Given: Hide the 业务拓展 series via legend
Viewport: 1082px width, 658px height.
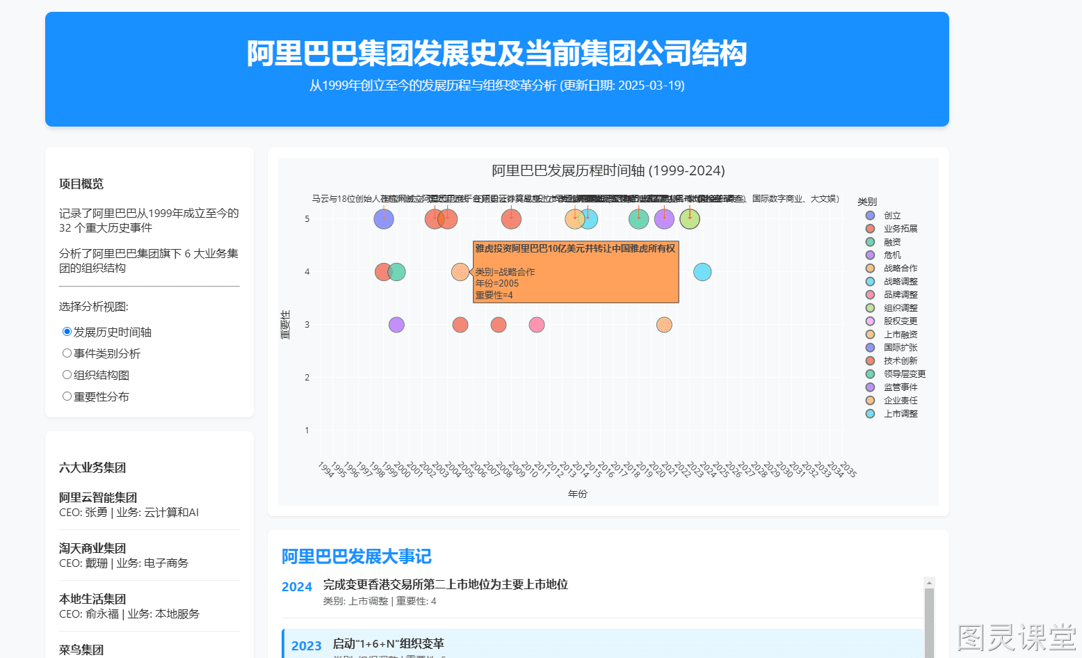Looking at the screenshot, I should (900, 229).
